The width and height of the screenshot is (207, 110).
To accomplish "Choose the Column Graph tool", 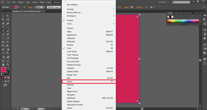I will (8, 57).
